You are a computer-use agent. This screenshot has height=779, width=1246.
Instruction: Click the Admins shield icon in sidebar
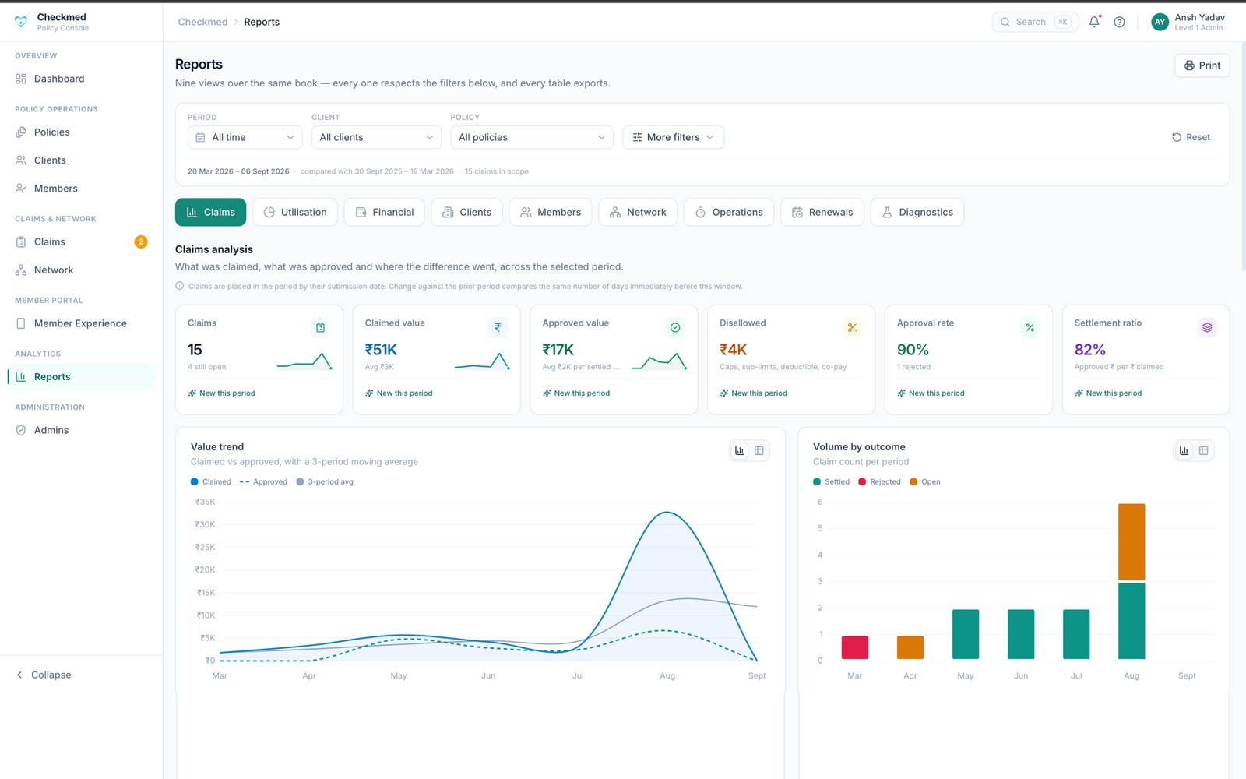coord(21,430)
